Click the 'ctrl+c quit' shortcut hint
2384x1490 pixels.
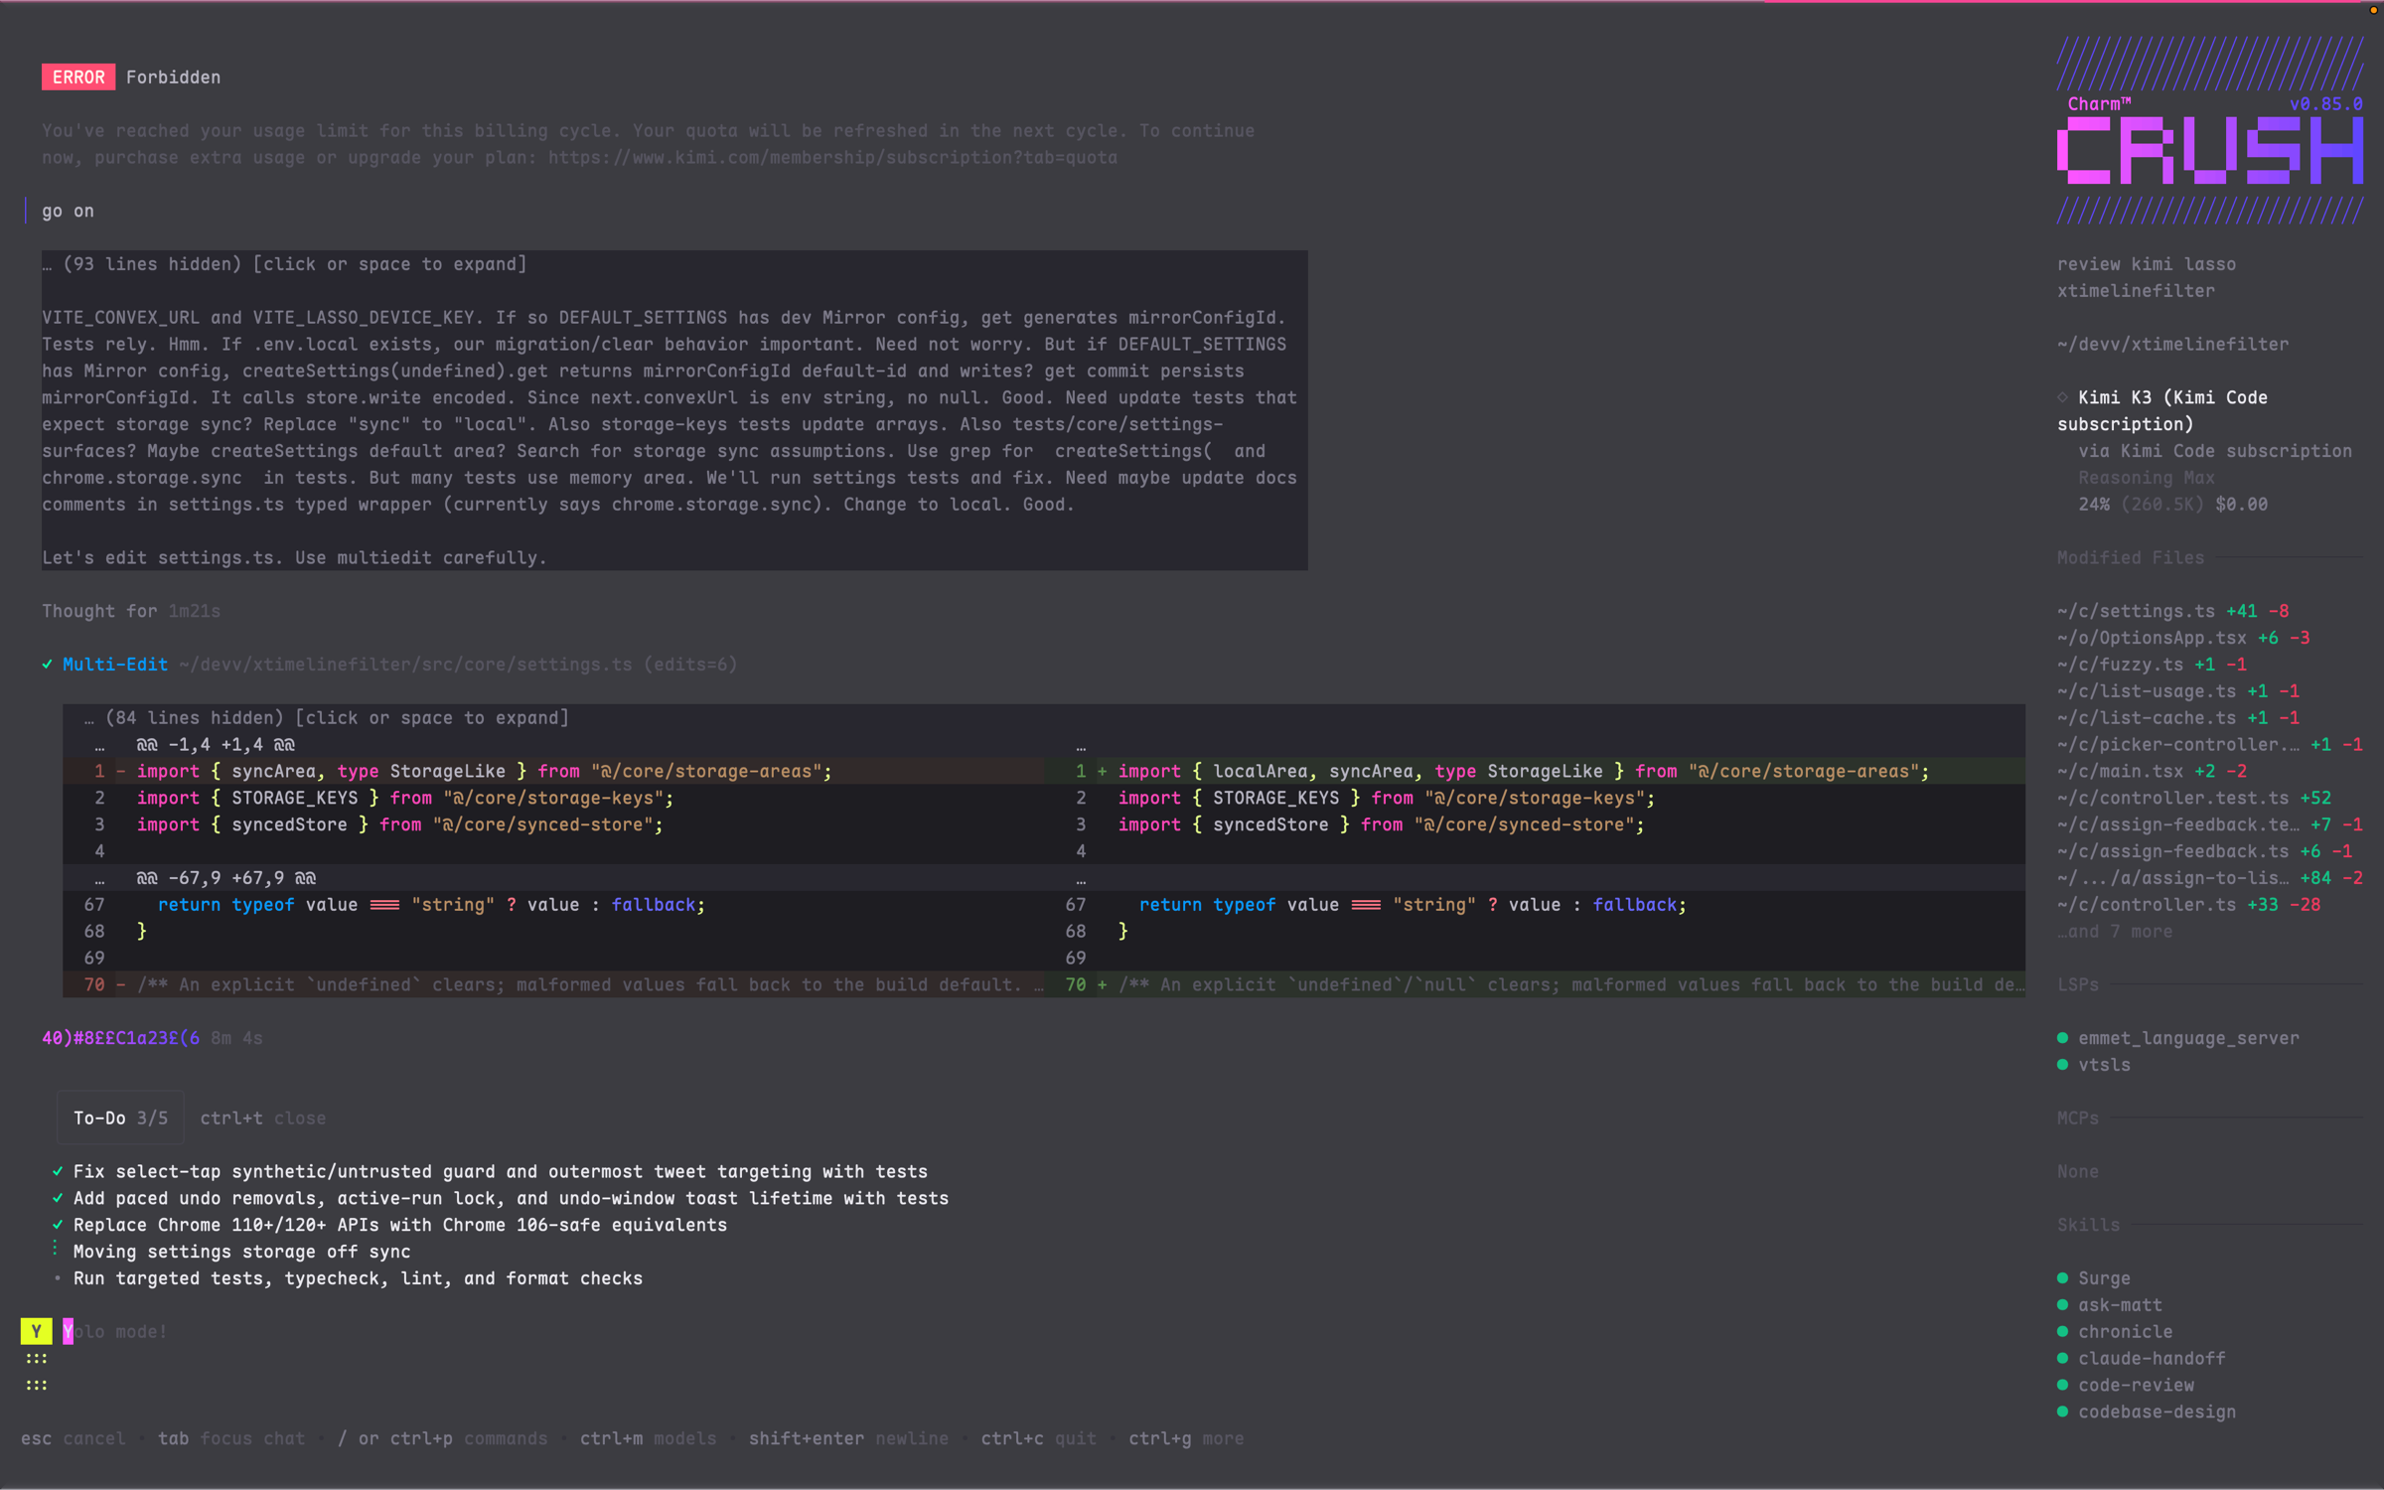pos(1039,1439)
